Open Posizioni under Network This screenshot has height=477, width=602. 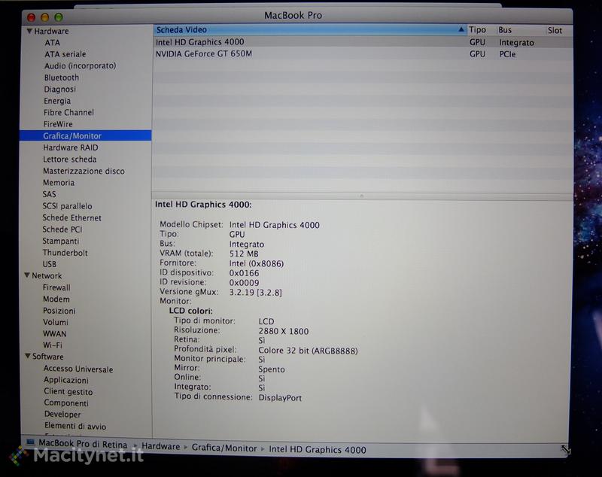tap(59, 311)
